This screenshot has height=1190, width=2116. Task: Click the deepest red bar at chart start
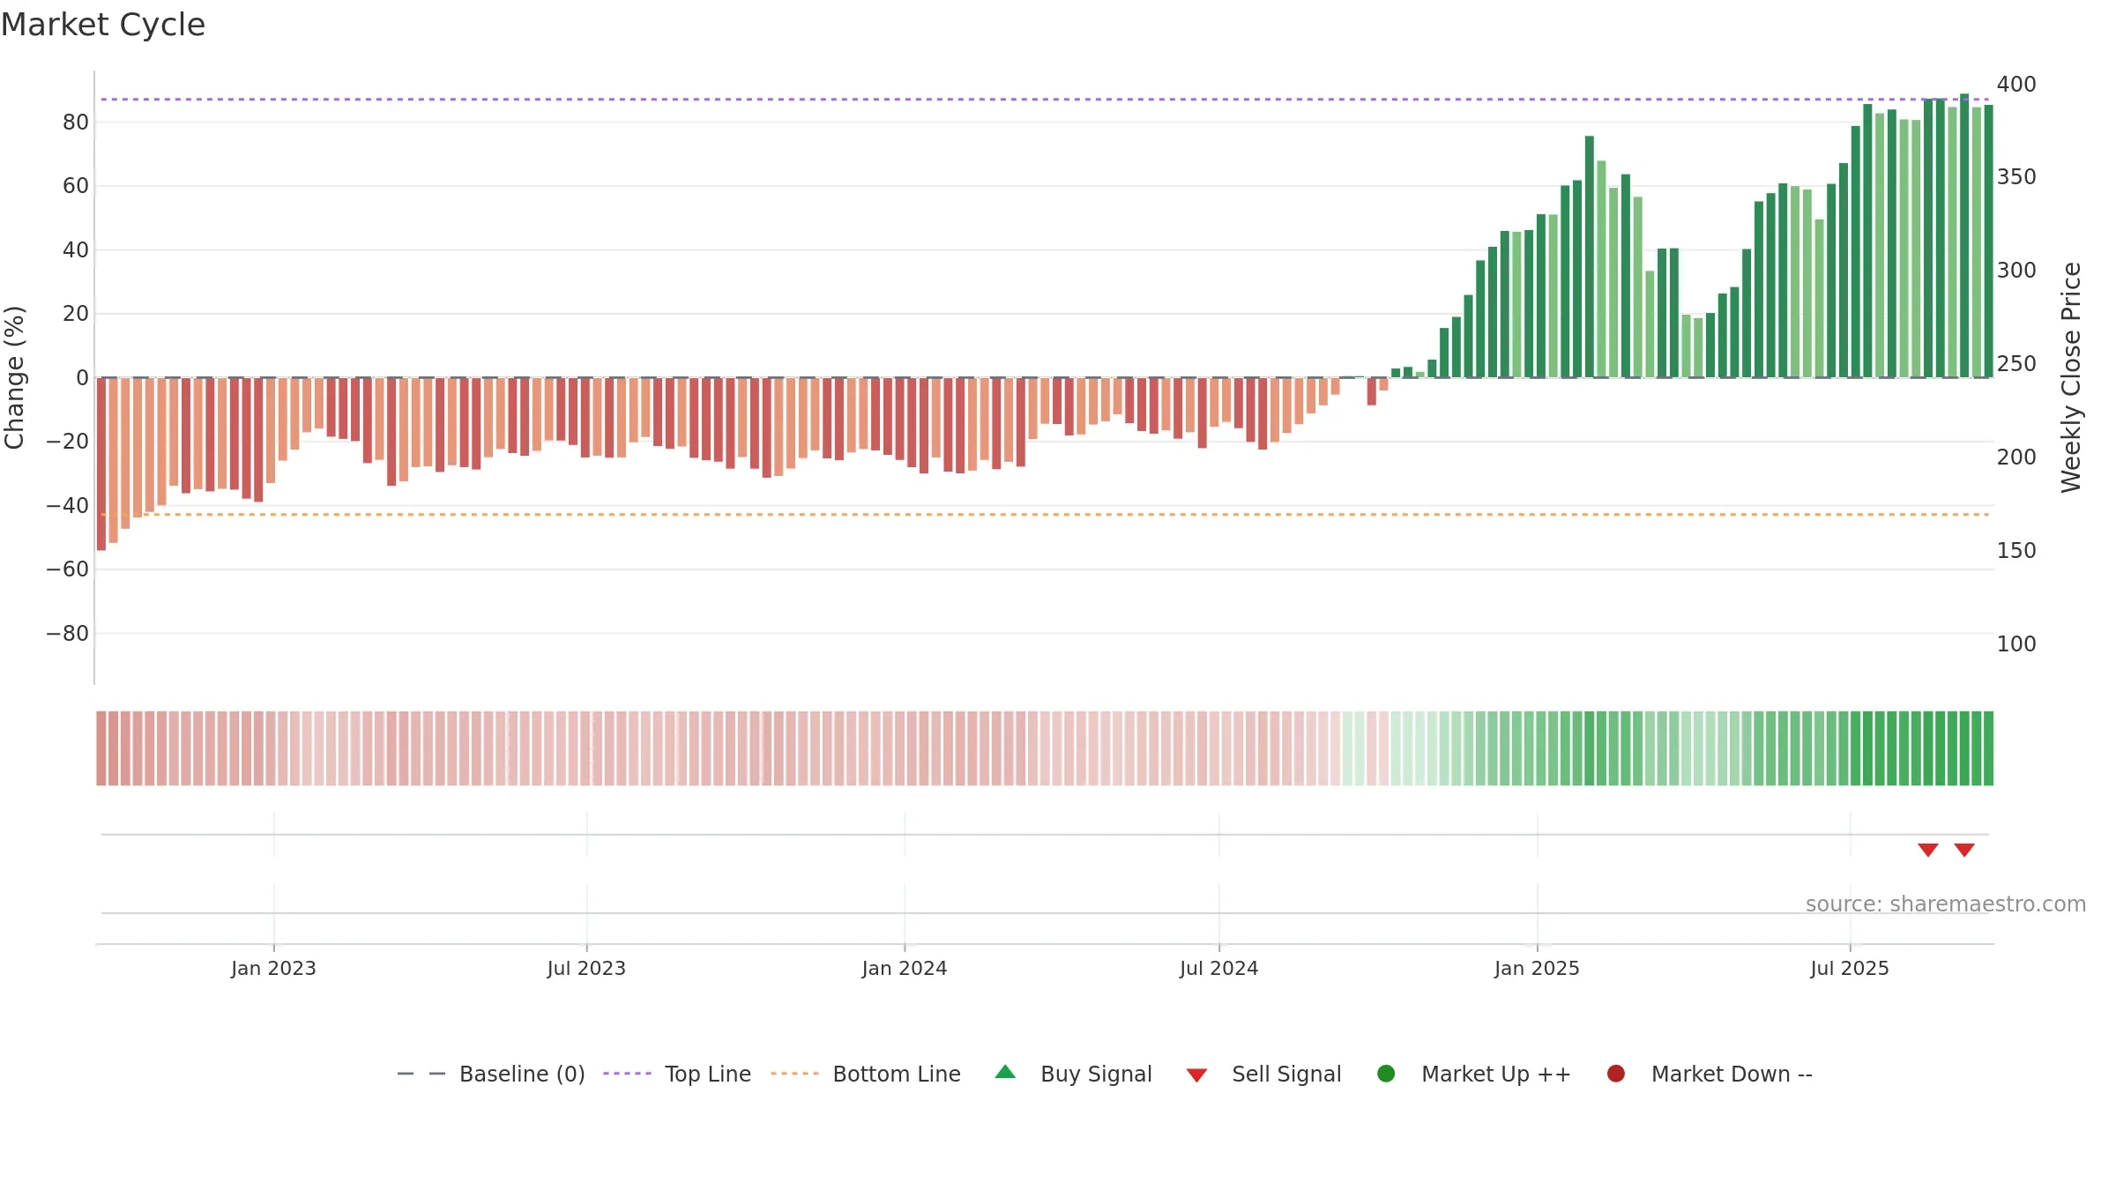coord(101,464)
